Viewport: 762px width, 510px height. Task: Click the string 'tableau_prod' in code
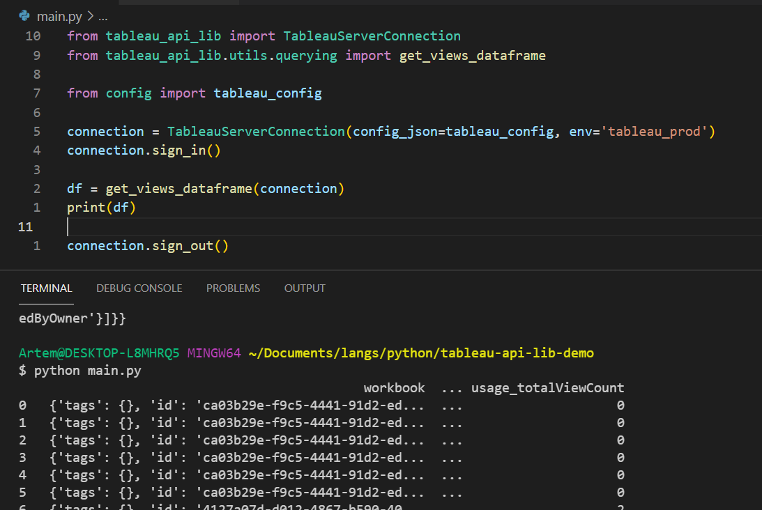tap(654, 132)
